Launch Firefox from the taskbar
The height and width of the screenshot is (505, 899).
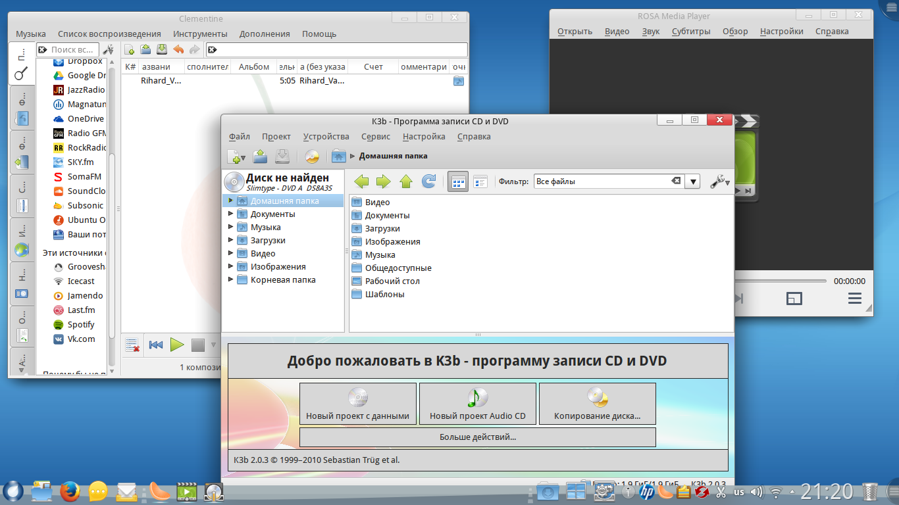69,491
